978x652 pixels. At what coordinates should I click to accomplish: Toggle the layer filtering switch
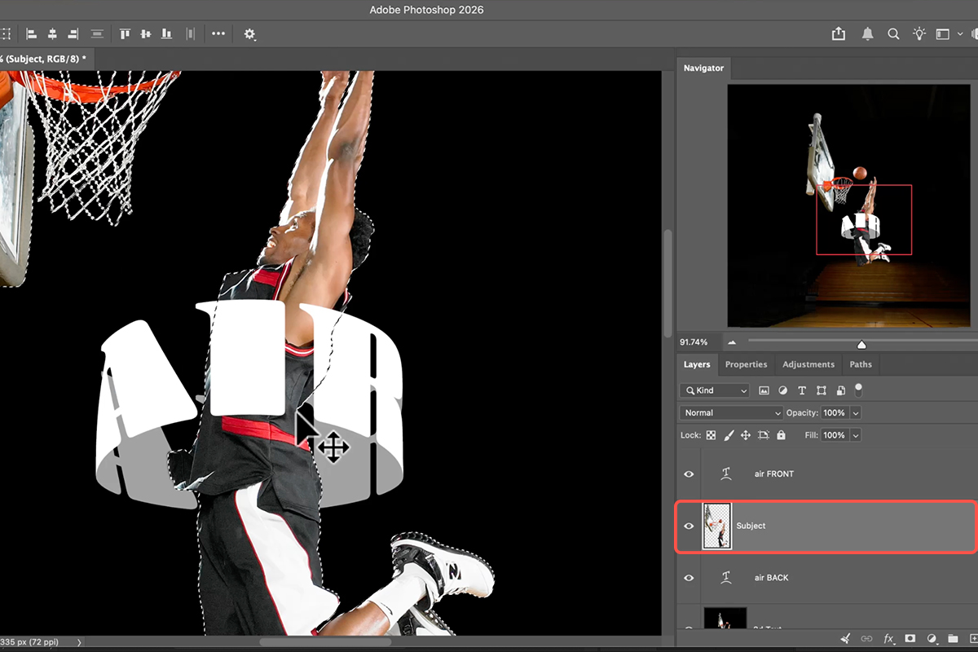click(x=858, y=389)
